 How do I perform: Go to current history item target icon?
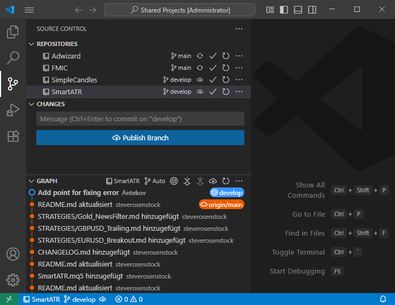174,181
